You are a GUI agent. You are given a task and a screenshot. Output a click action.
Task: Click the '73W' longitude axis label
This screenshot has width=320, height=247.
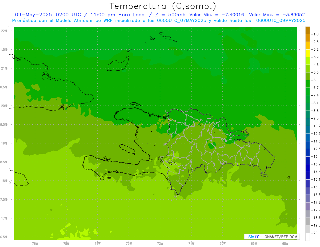(129, 244)
